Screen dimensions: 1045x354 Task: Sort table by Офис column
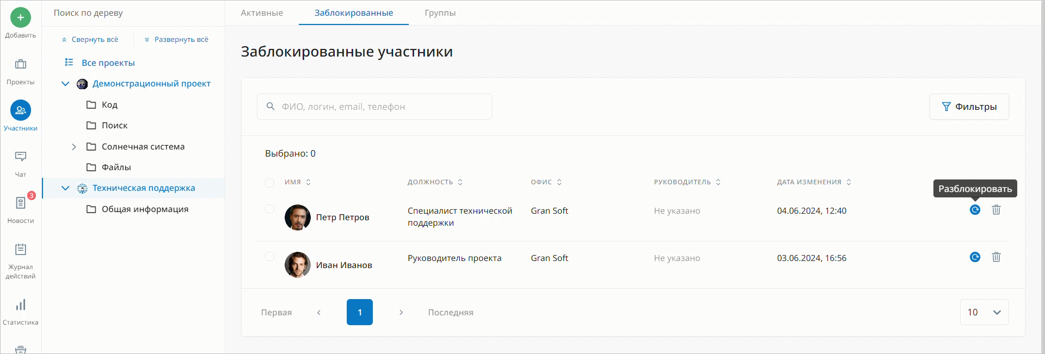[546, 182]
